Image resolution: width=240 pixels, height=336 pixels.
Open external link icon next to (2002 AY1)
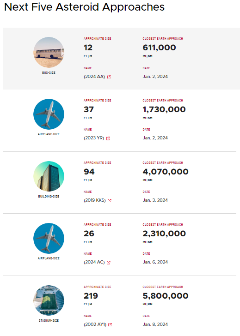click(110, 324)
